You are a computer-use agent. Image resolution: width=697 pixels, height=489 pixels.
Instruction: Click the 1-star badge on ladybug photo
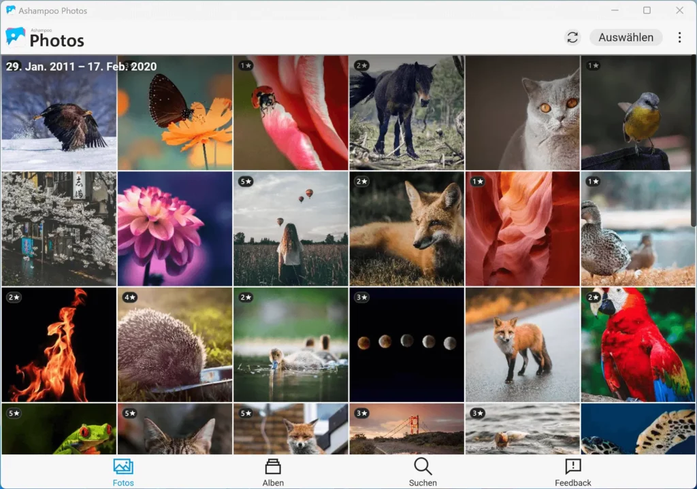pyautogui.click(x=246, y=65)
